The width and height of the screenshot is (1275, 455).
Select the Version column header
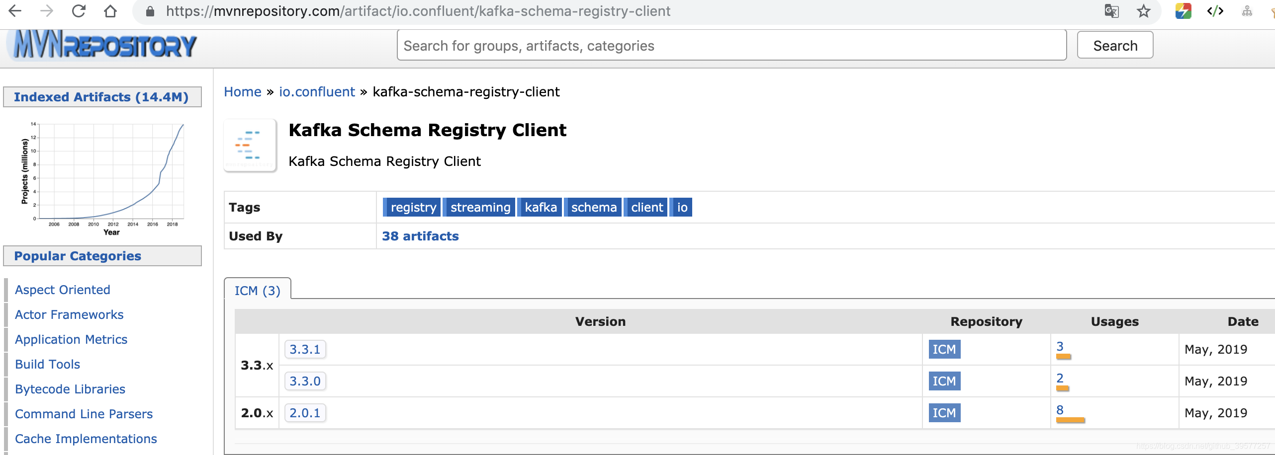pyautogui.click(x=600, y=321)
